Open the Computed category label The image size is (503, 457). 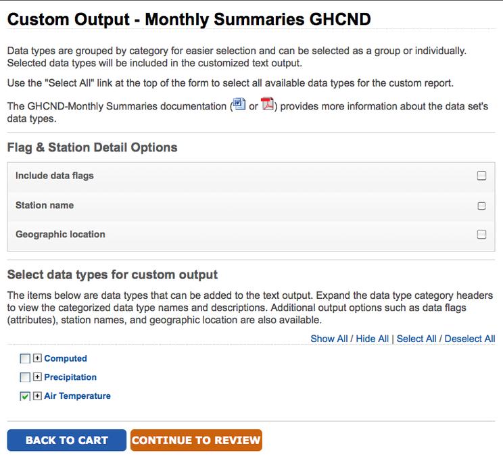tap(66, 358)
